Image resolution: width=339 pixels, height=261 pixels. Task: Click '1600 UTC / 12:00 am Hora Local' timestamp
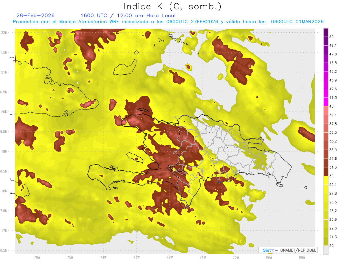[128, 15]
